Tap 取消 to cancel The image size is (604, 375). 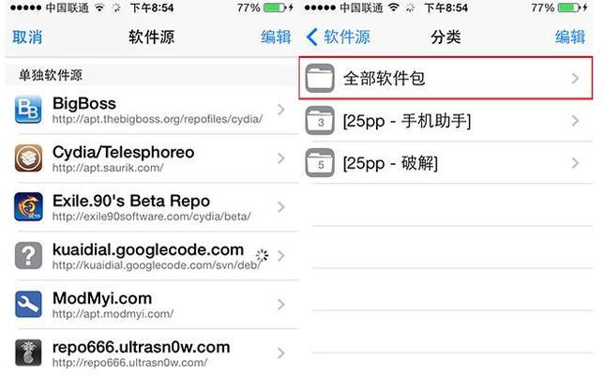(x=27, y=37)
